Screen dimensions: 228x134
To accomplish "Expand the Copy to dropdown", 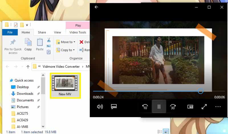I will tap(66, 50).
